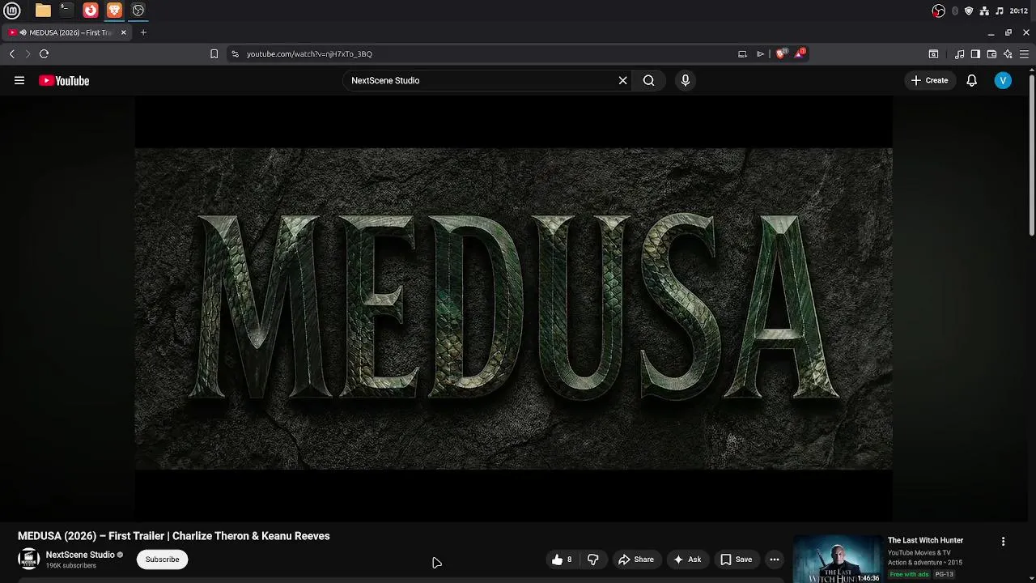This screenshot has height=583, width=1036.
Task: Open the sound music note tray icon
Action: point(1000,11)
